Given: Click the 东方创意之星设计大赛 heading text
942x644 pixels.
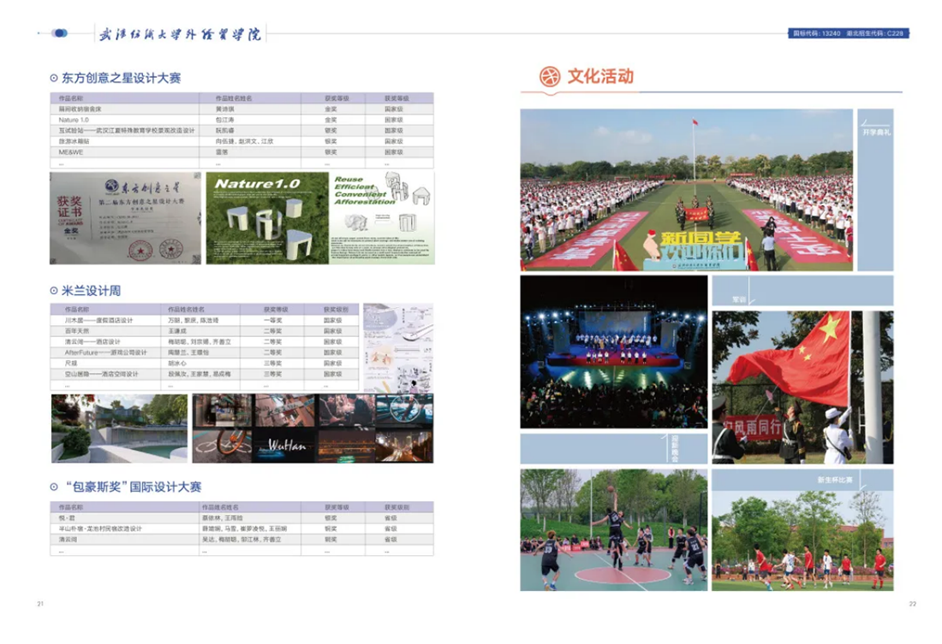Looking at the screenshot, I should tap(121, 78).
